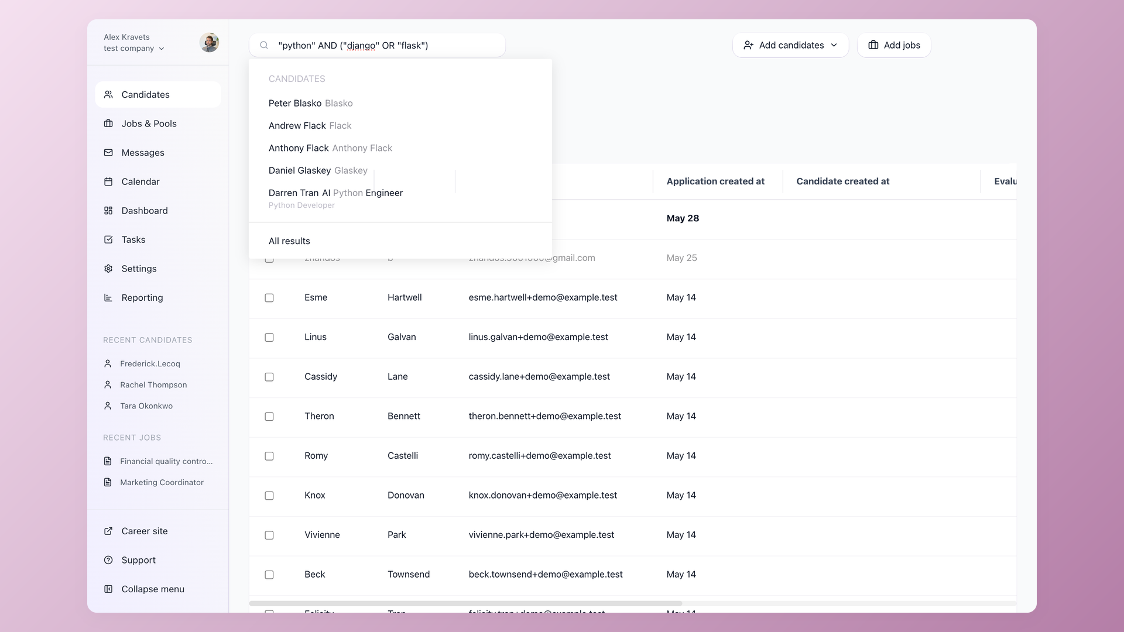
Task: Click knox.donovan+demo@example.test email cell
Action: tap(543, 495)
